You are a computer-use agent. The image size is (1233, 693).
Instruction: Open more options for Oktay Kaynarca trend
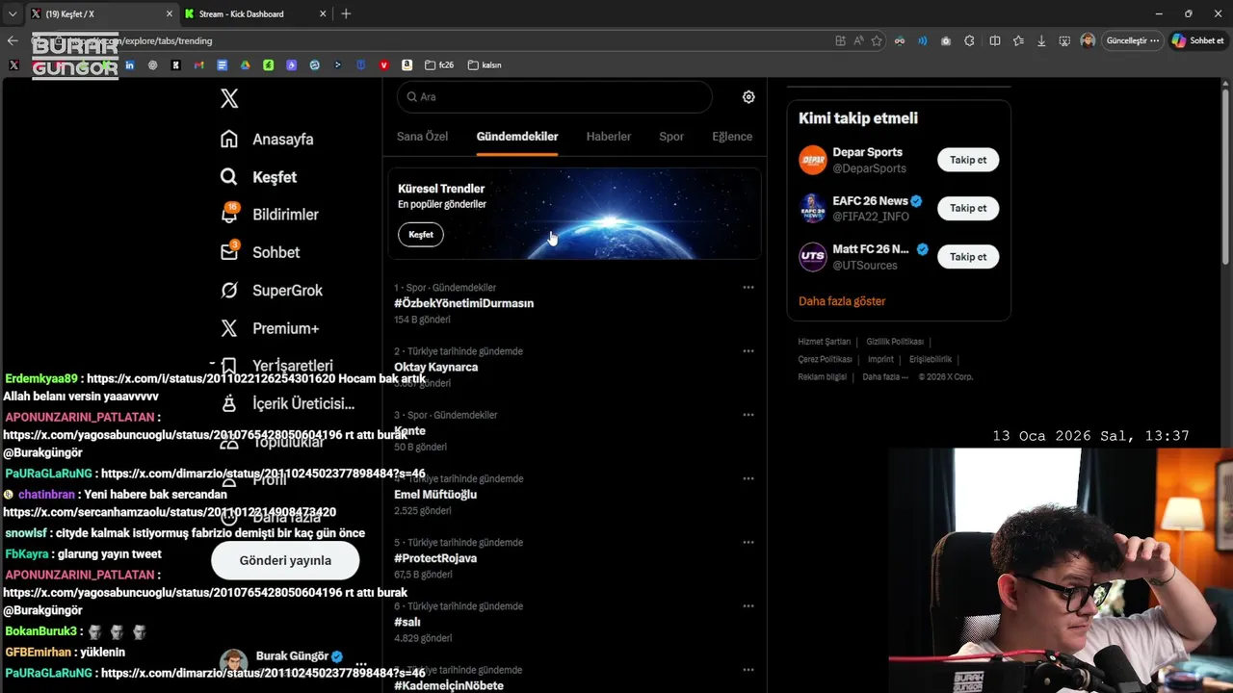748,351
